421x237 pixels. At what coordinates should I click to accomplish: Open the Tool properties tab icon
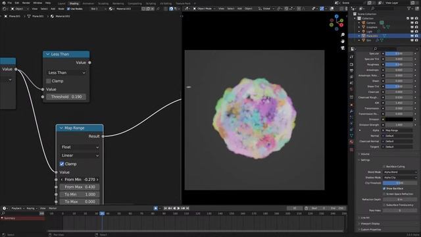tap(351, 57)
